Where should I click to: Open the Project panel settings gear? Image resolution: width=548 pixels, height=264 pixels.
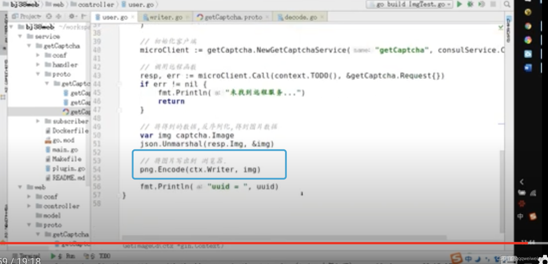point(72,16)
